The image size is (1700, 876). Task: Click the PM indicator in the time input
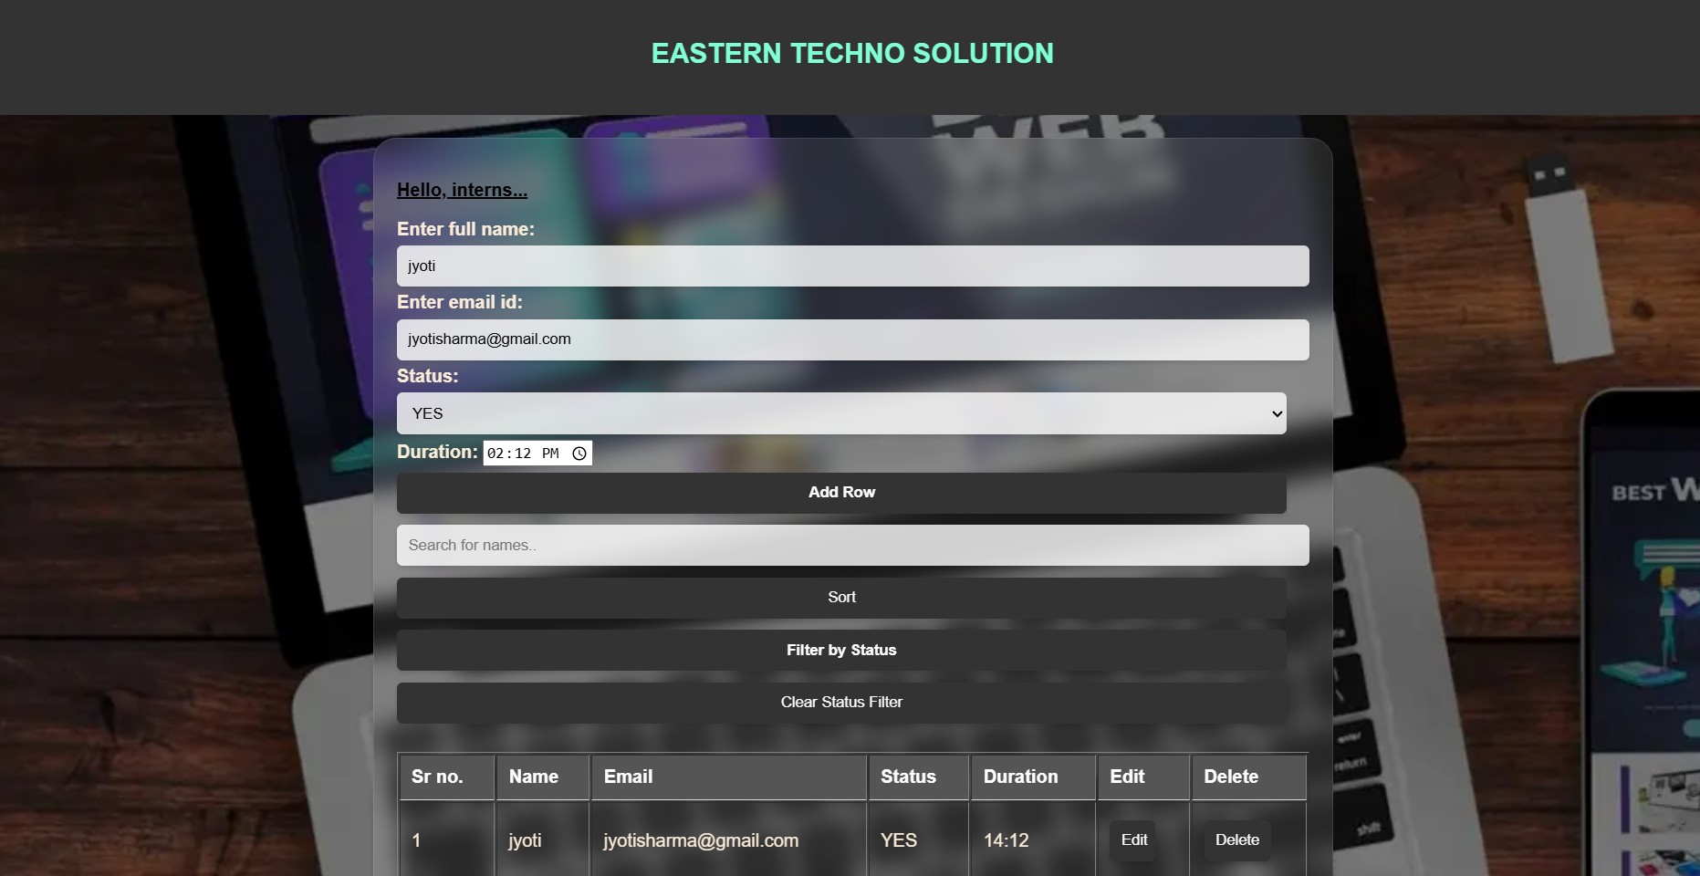[x=552, y=453]
